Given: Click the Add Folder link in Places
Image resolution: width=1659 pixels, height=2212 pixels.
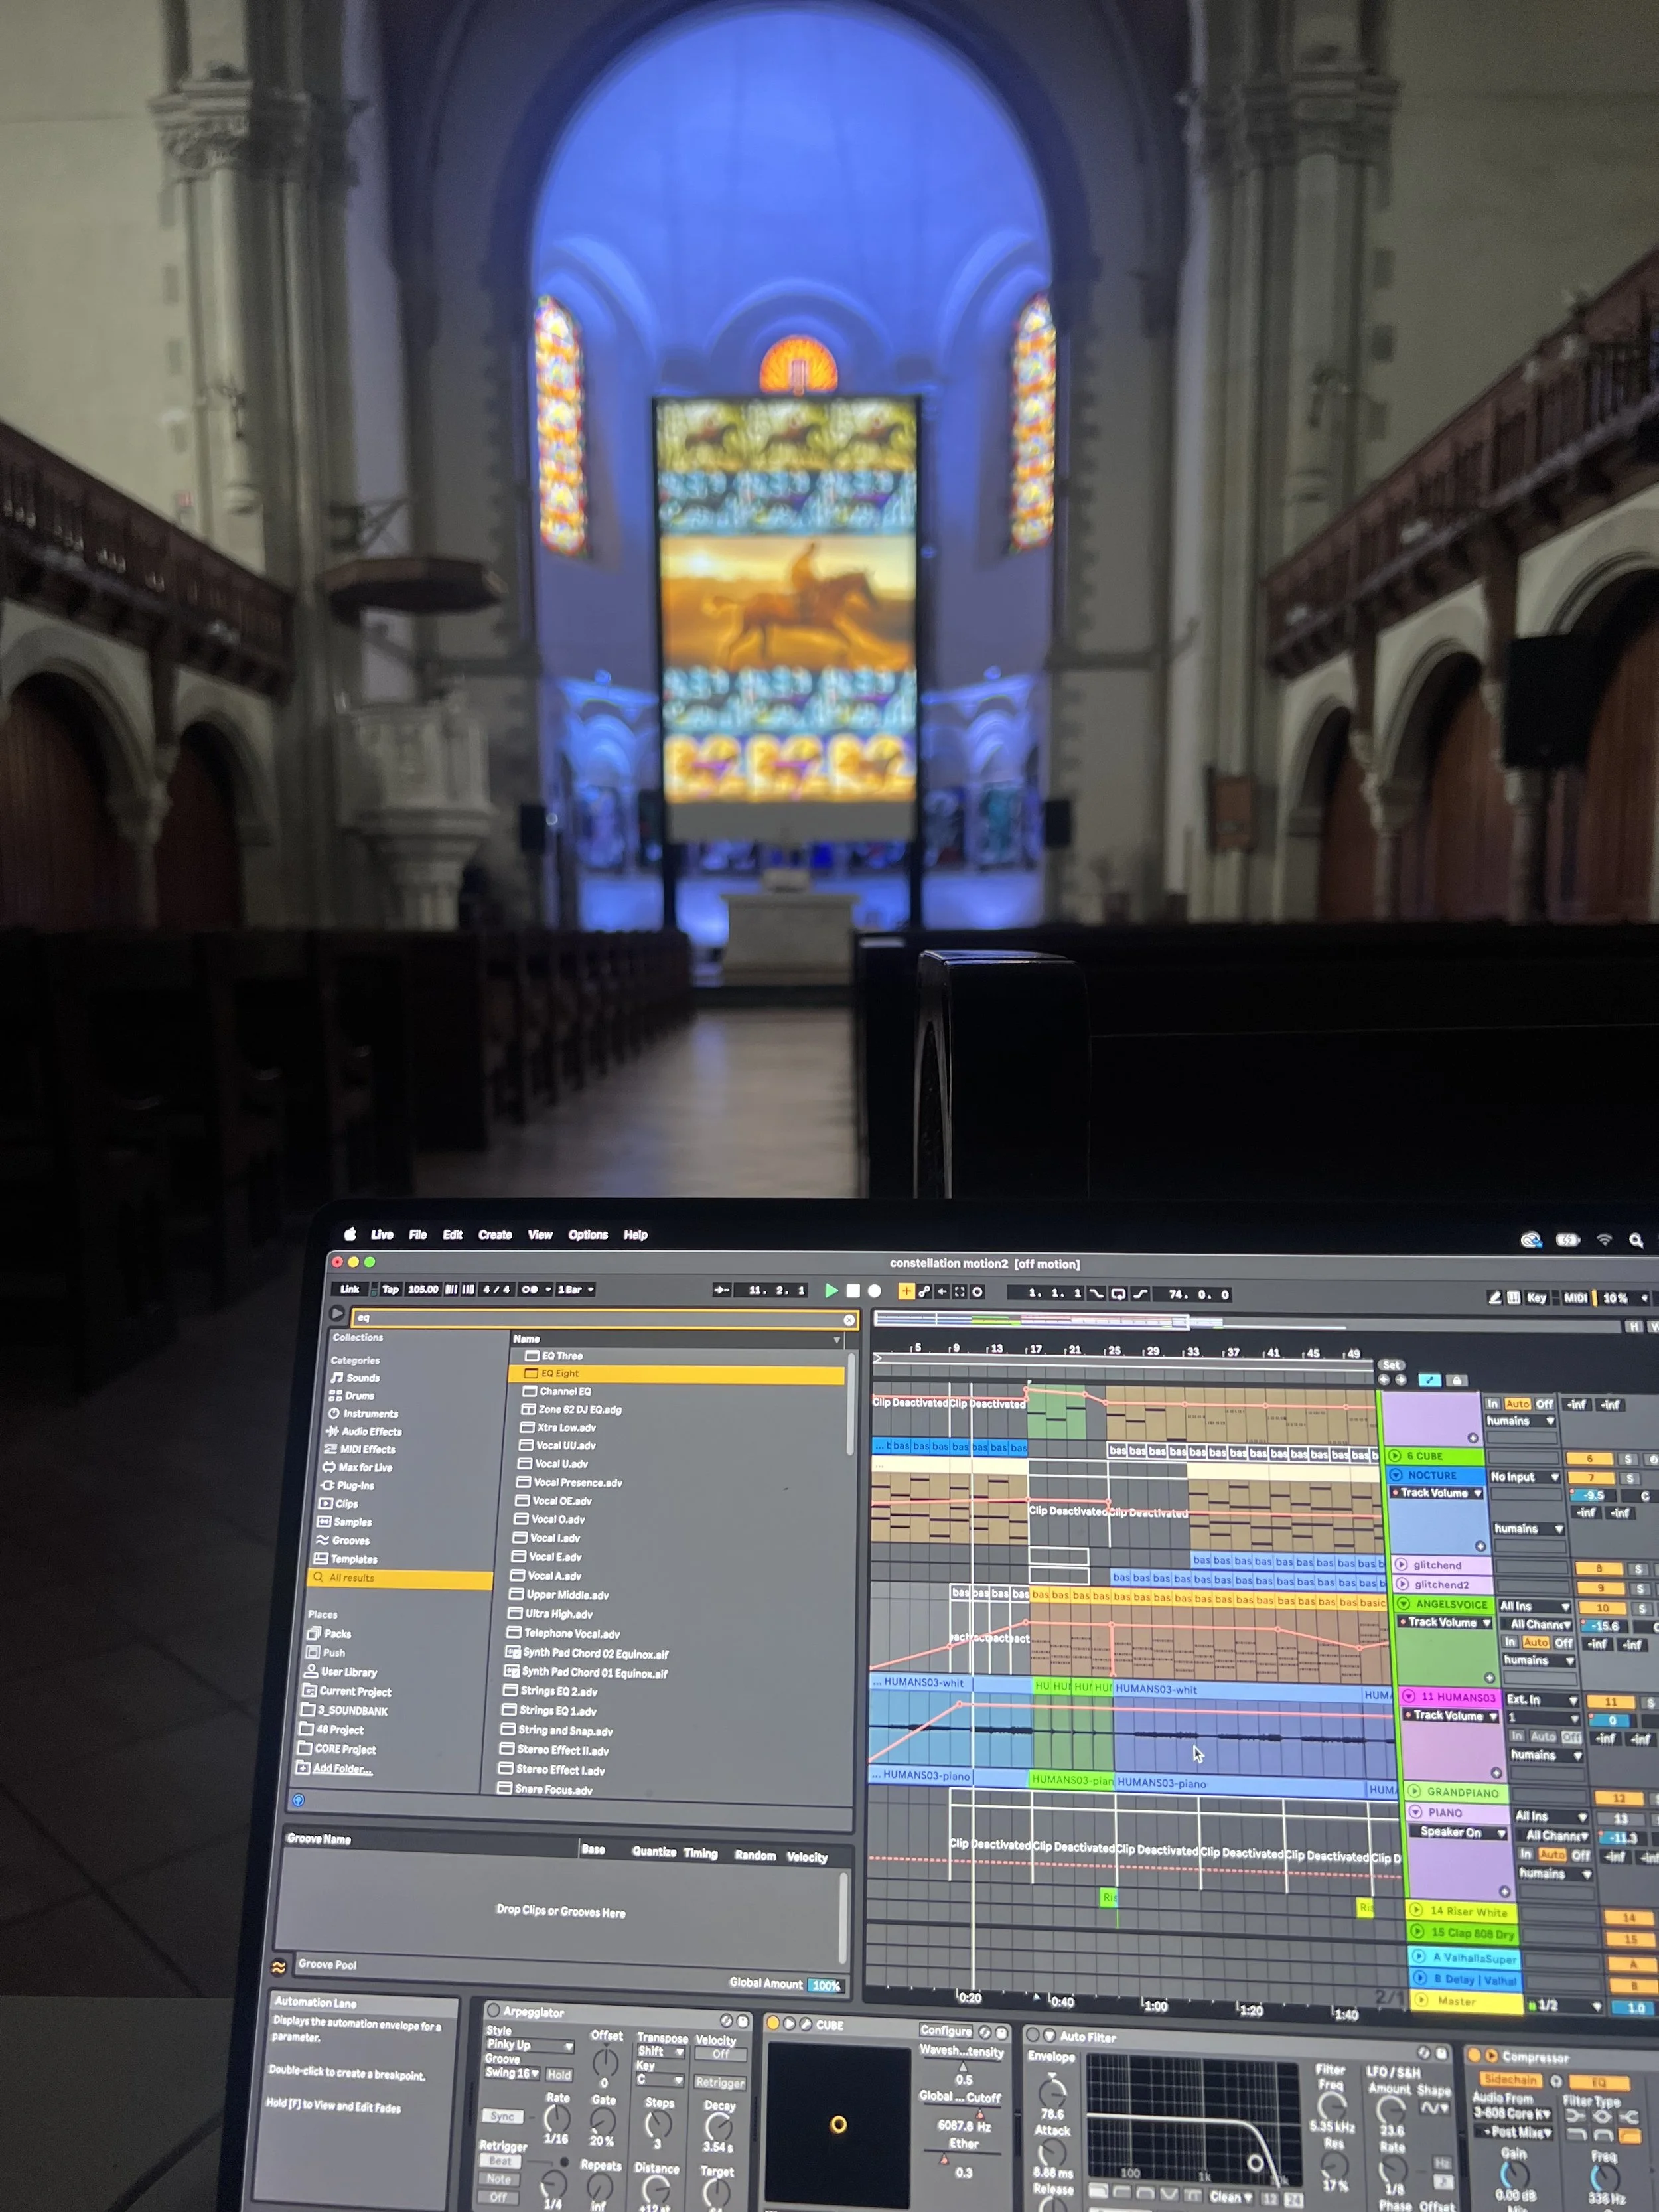Looking at the screenshot, I should pyautogui.click(x=342, y=1769).
